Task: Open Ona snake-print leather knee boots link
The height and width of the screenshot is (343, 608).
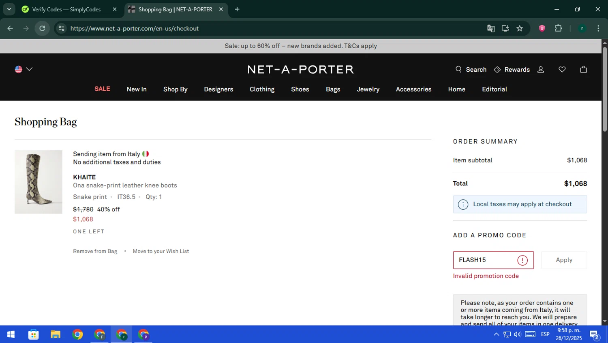Action: pos(125,185)
